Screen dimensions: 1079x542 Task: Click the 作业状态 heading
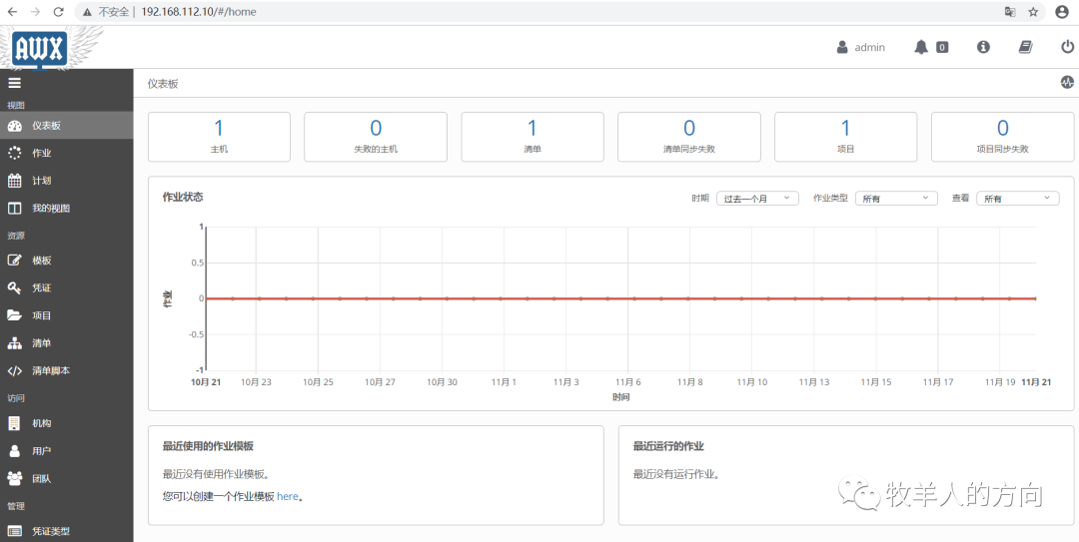point(183,197)
